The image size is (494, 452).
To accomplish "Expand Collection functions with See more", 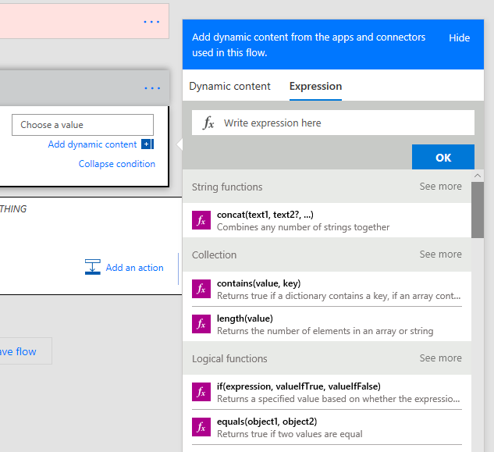I will tap(440, 254).
